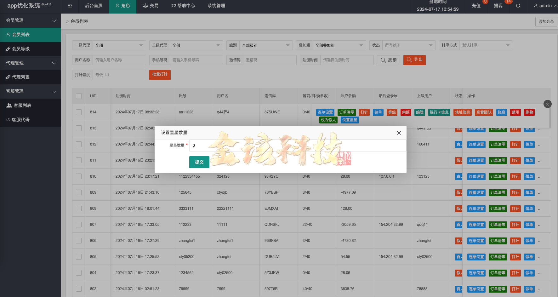Viewport: 558px width, 297px height.
Task: Open the 提现 (withdraw) icon showing 14 notifications
Action: (498, 6)
